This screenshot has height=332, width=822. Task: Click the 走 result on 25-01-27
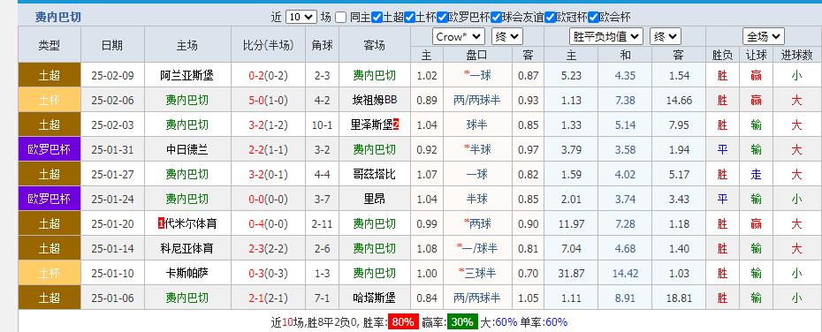[x=756, y=174]
